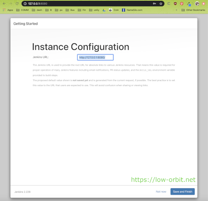
Task: Expand the px bookmark folder
Action: 59,10
